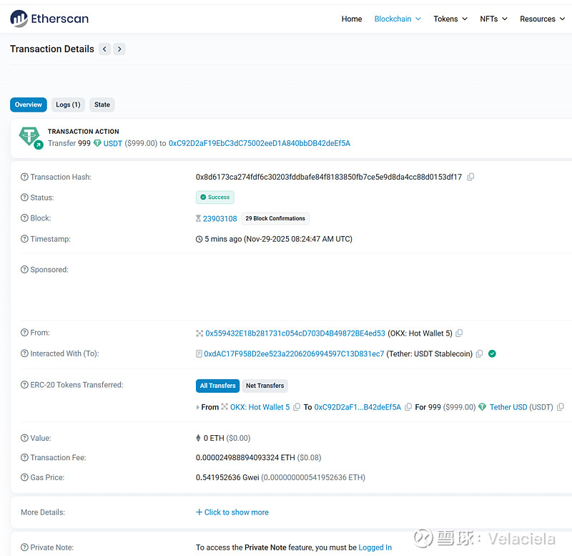Open the Tokens dropdown menu
This screenshot has height=556, width=572.
tap(450, 19)
